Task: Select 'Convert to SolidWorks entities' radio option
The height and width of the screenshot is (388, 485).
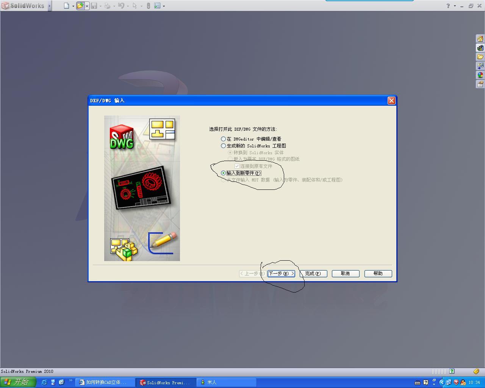Action: pos(230,153)
